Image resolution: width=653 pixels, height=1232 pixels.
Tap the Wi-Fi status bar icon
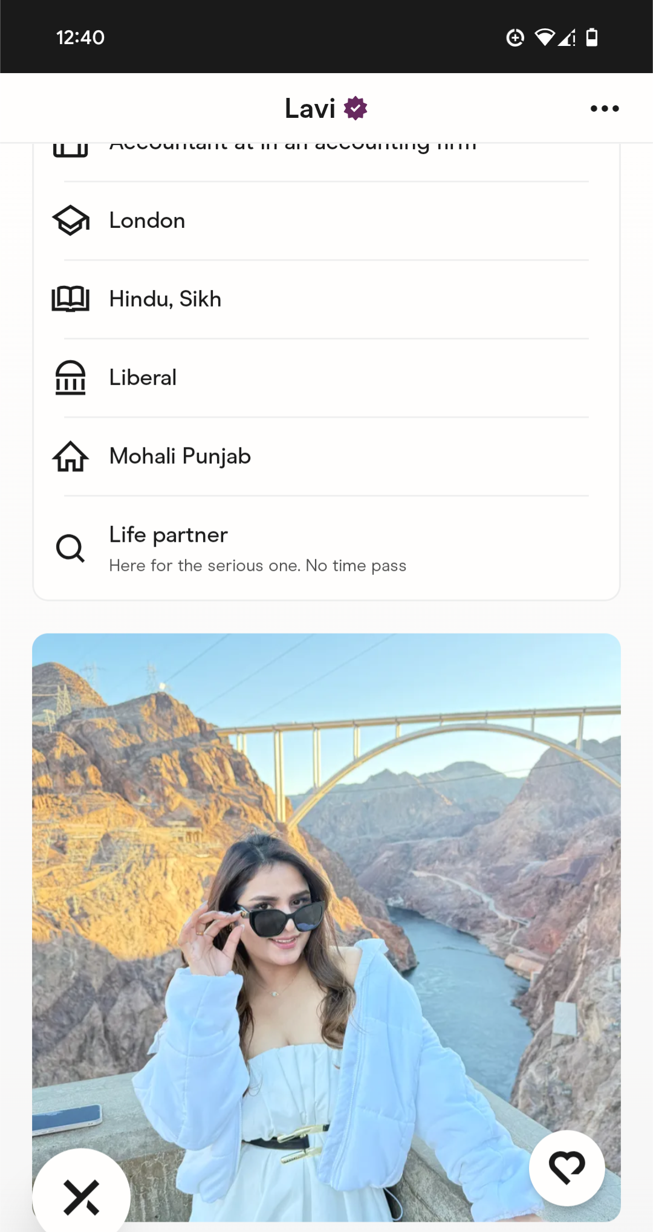[x=545, y=37]
